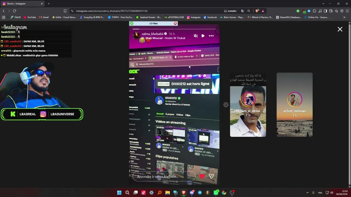Open the YouTube bookmark

click(x=30, y=17)
